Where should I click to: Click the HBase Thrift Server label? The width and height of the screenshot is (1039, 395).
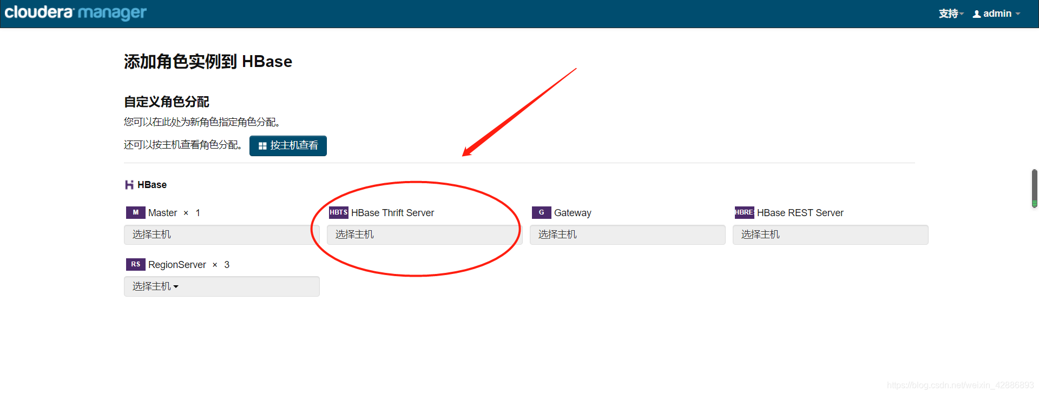tap(392, 213)
